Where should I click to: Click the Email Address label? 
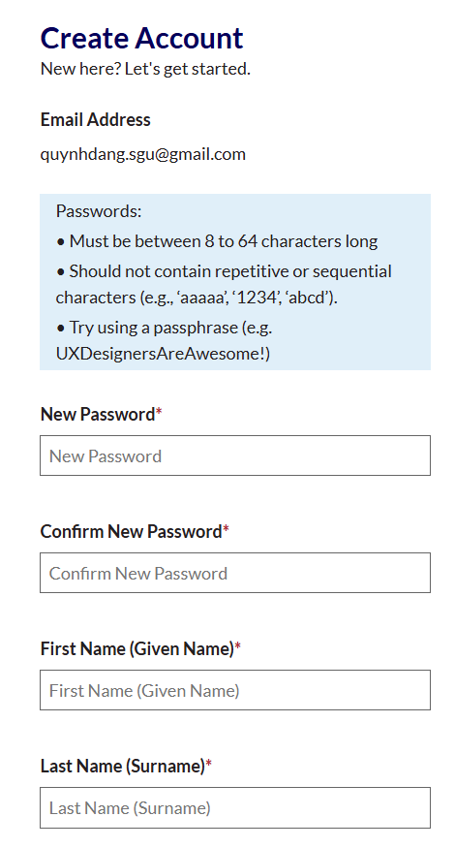pos(96,119)
